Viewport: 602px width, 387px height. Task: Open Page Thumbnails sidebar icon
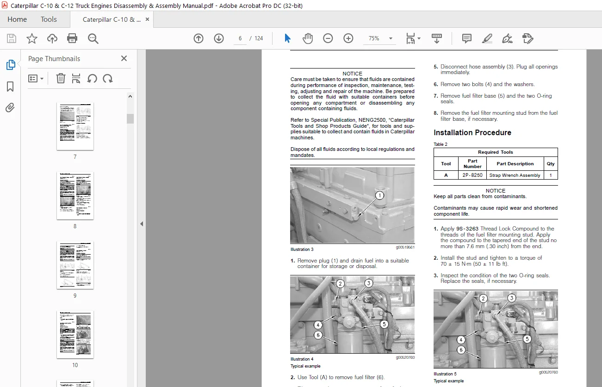coord(10,65)
